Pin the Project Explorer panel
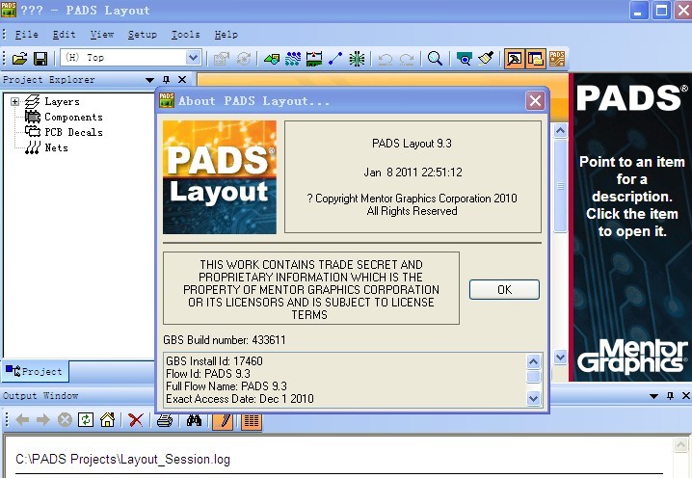Screen dimensions: 692x478 [166, 80]
